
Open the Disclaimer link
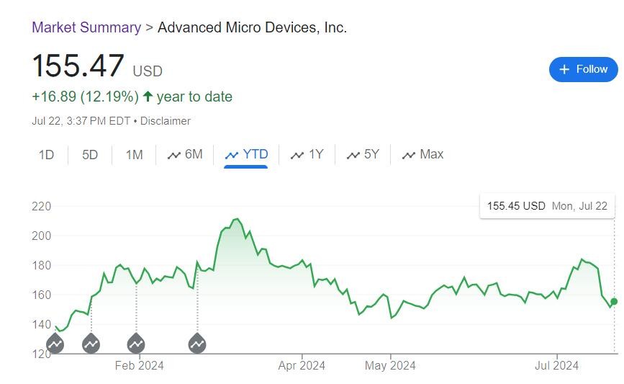click(x=166, y=121)
